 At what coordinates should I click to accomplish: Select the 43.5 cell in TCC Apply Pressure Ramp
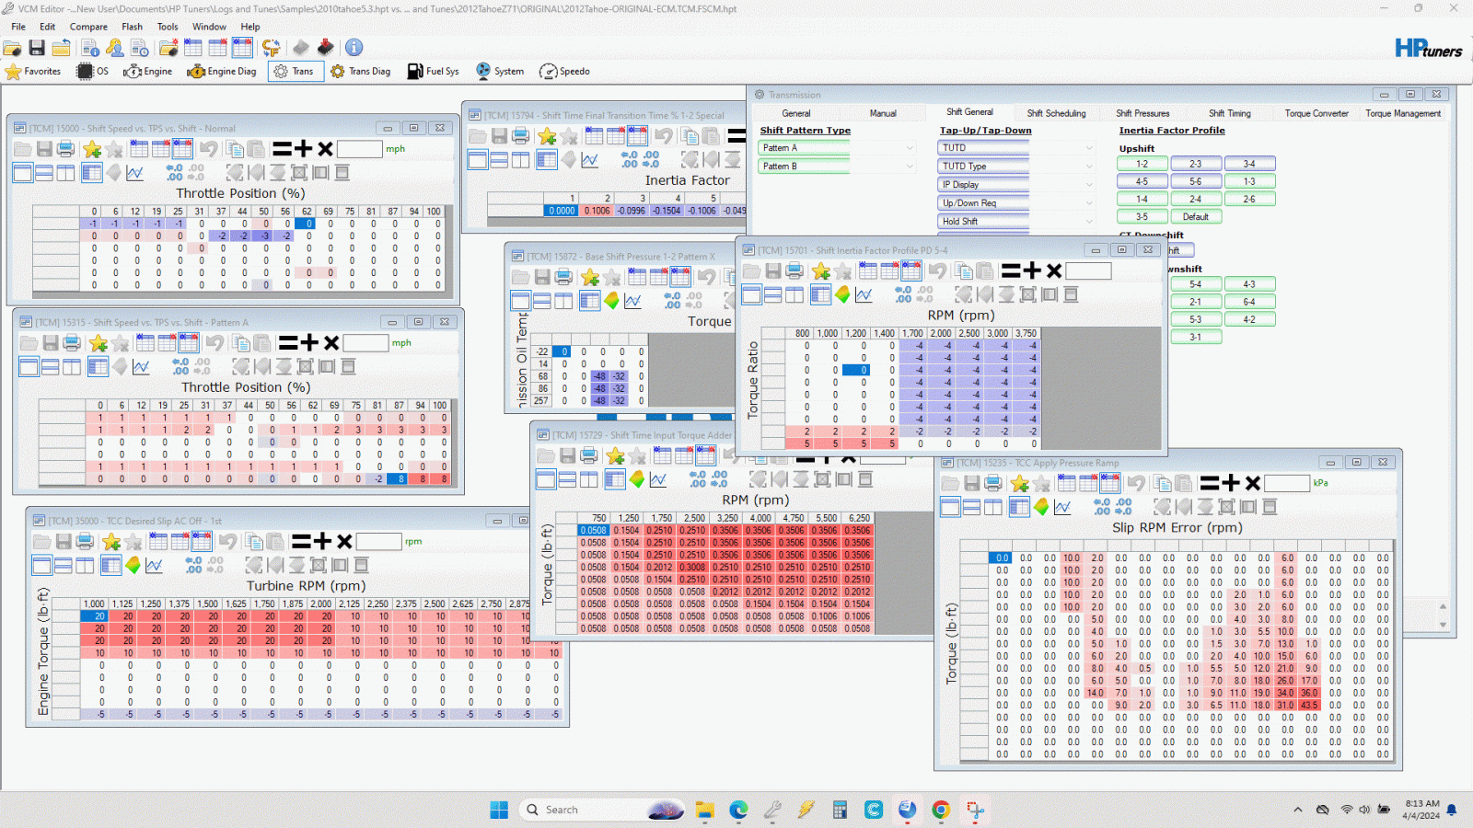pyautogui.click(x=1309, y=706)
